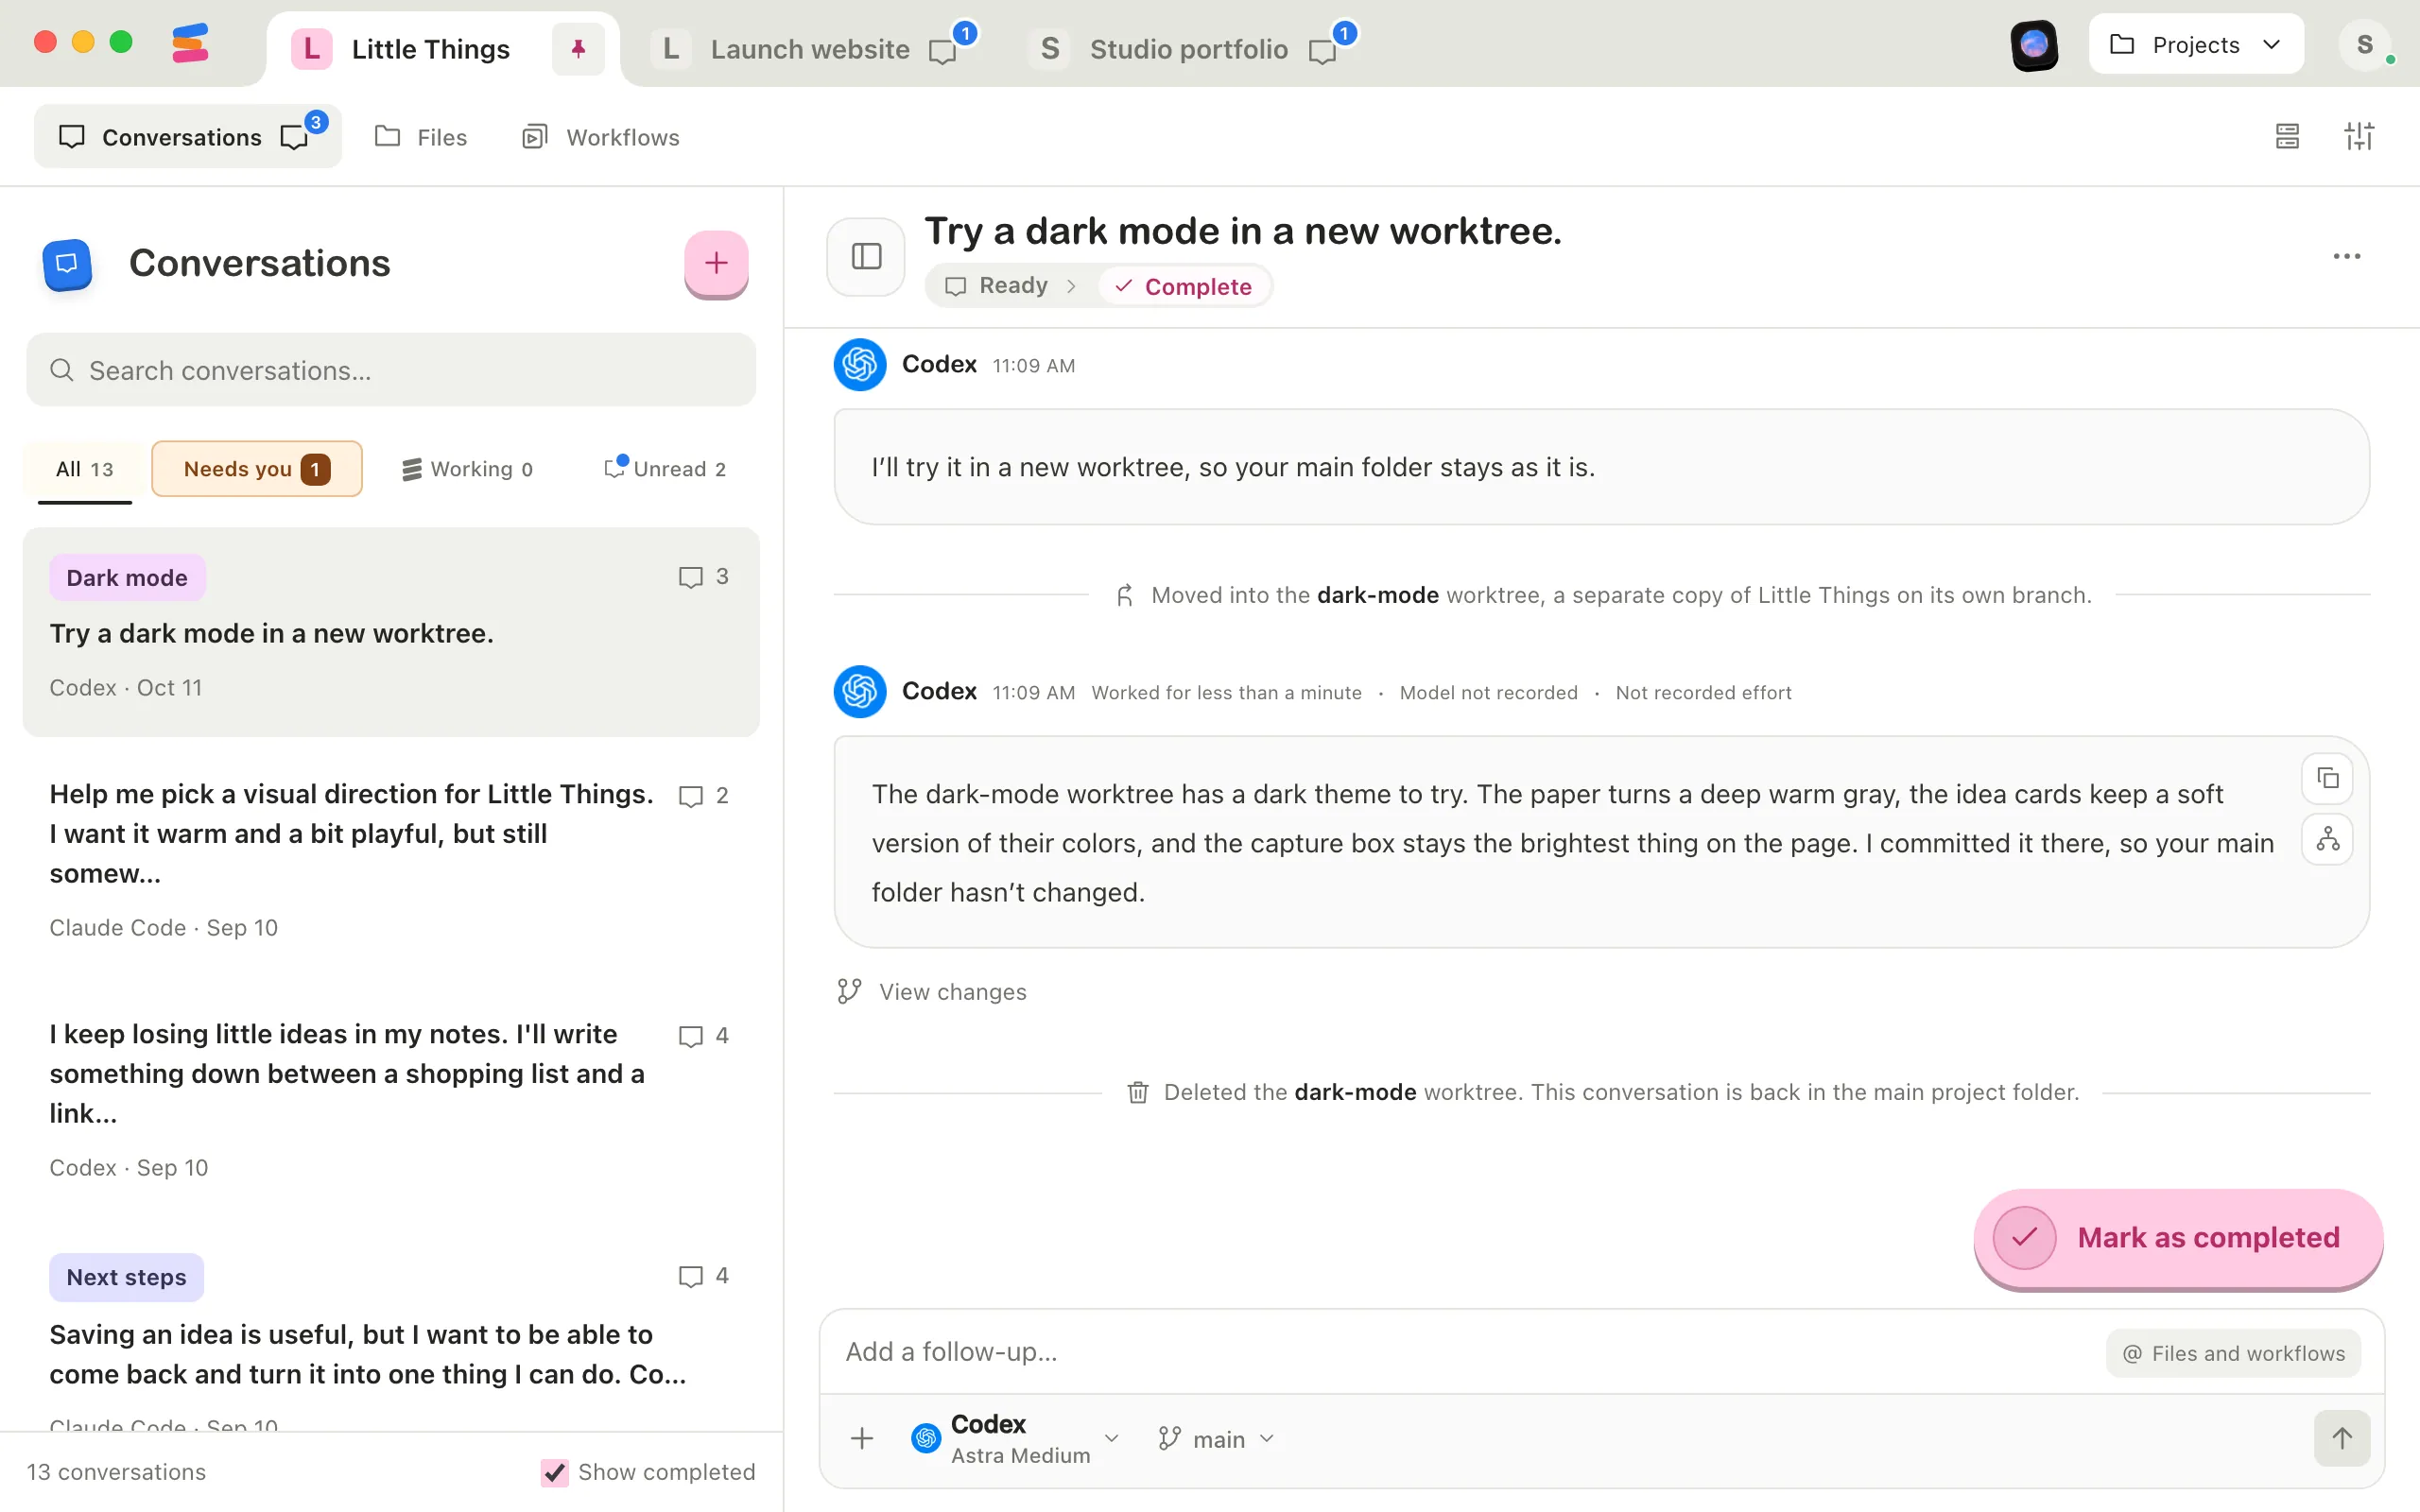2420x1512 pixels.
Task: Filter by Needs you
Action: coord(257,469)
